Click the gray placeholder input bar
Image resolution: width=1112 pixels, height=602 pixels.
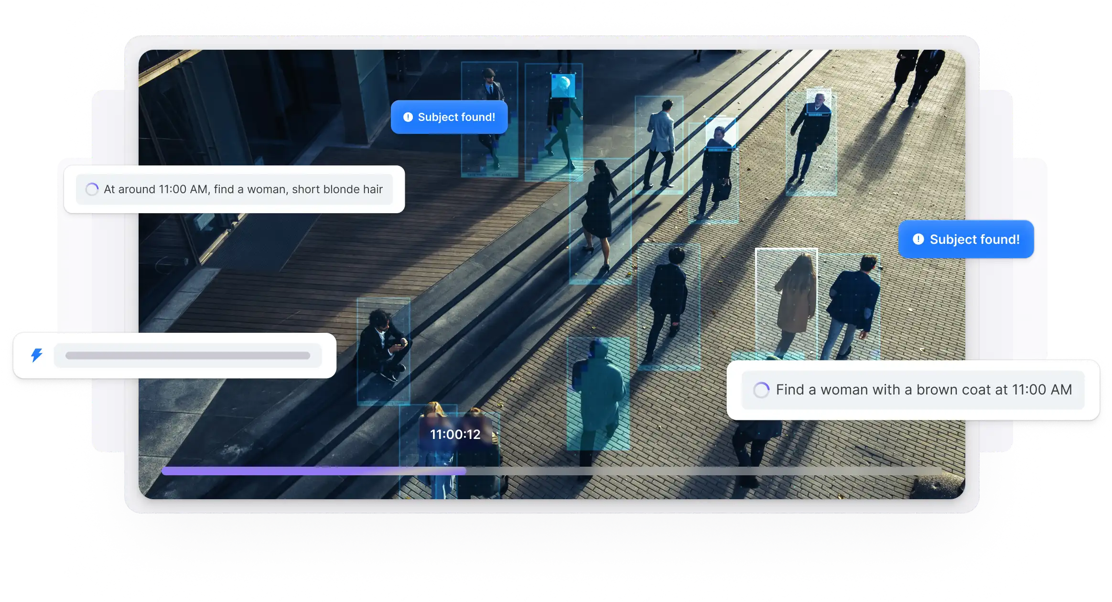pyautogui.click(x=188, y=355)
